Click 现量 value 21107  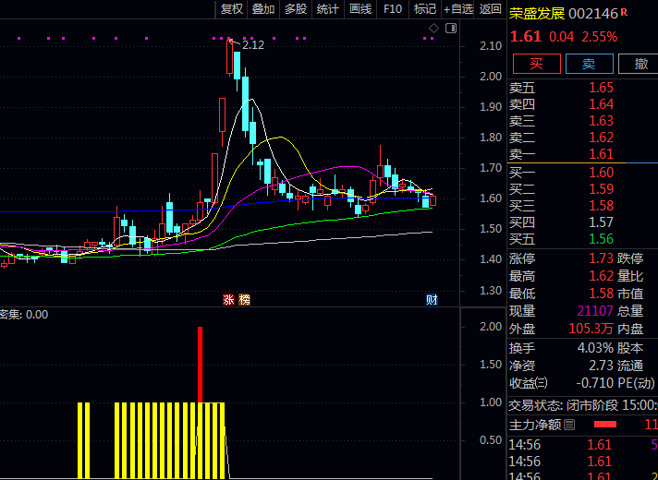[595, 311]
